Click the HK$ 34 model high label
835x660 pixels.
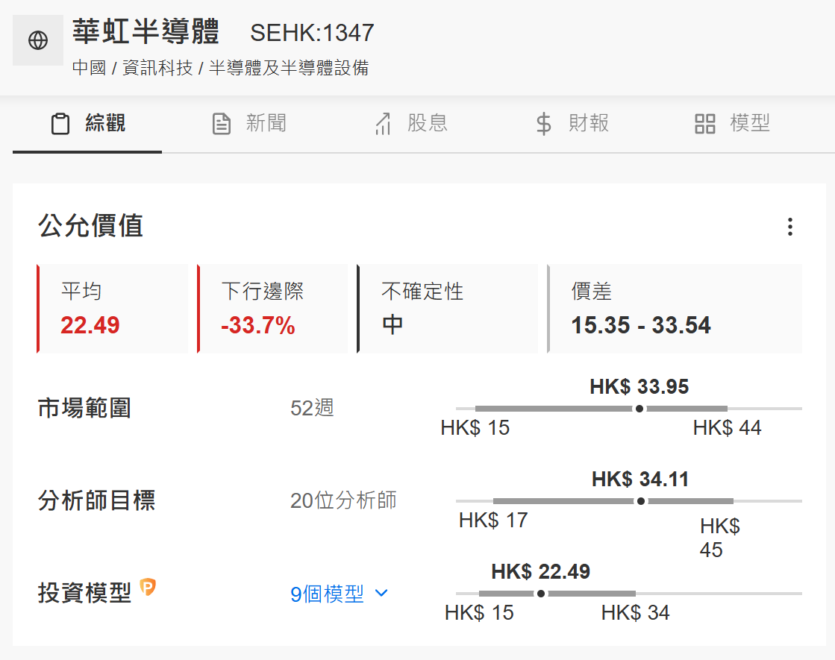coord(635,613)
